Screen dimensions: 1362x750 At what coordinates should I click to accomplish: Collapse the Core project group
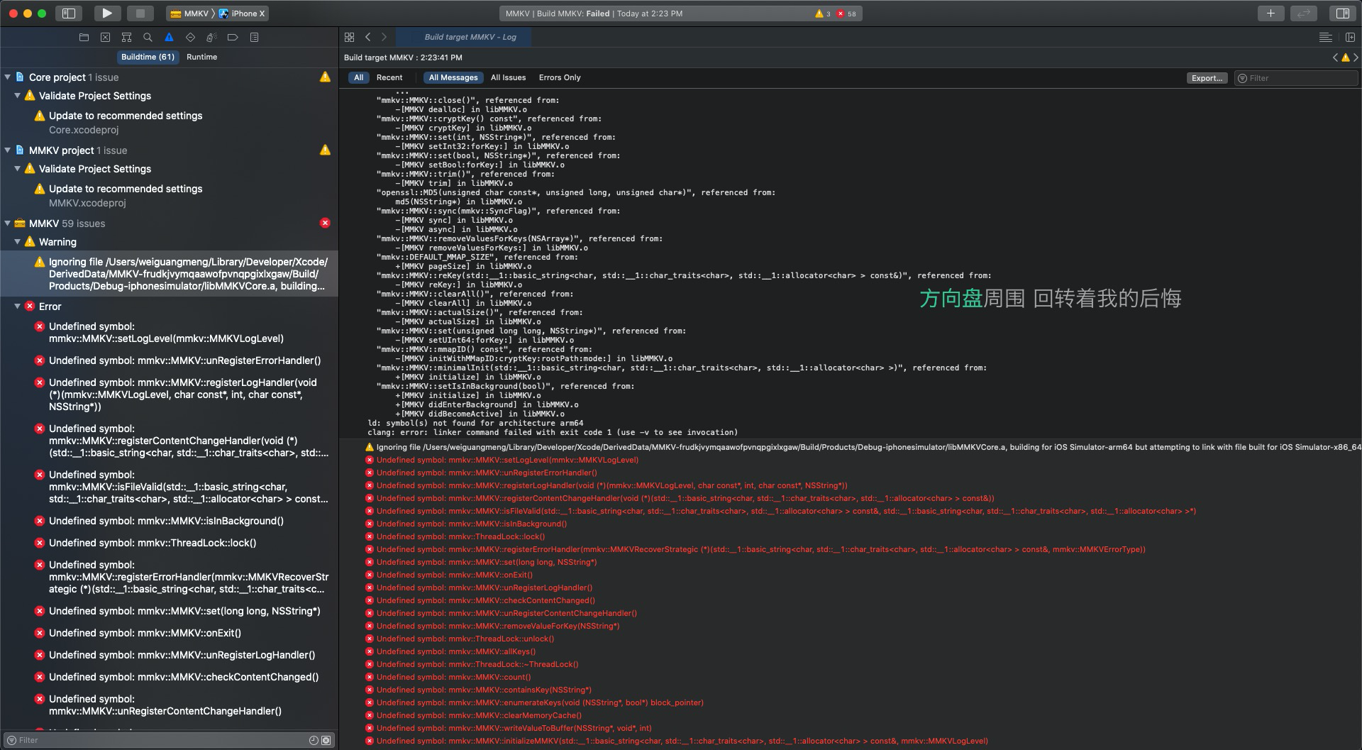pos(7,77)
